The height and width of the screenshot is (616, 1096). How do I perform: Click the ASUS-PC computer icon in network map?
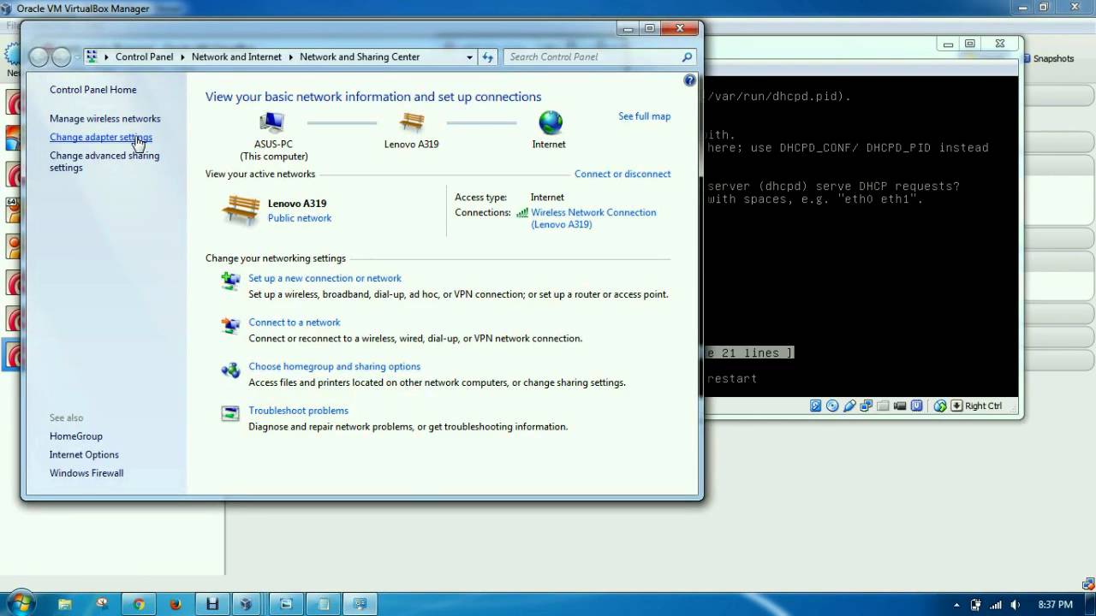click(272, 122)
